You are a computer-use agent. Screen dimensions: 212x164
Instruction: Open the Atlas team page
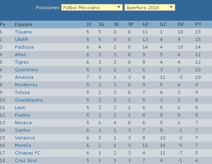point(20,55)
